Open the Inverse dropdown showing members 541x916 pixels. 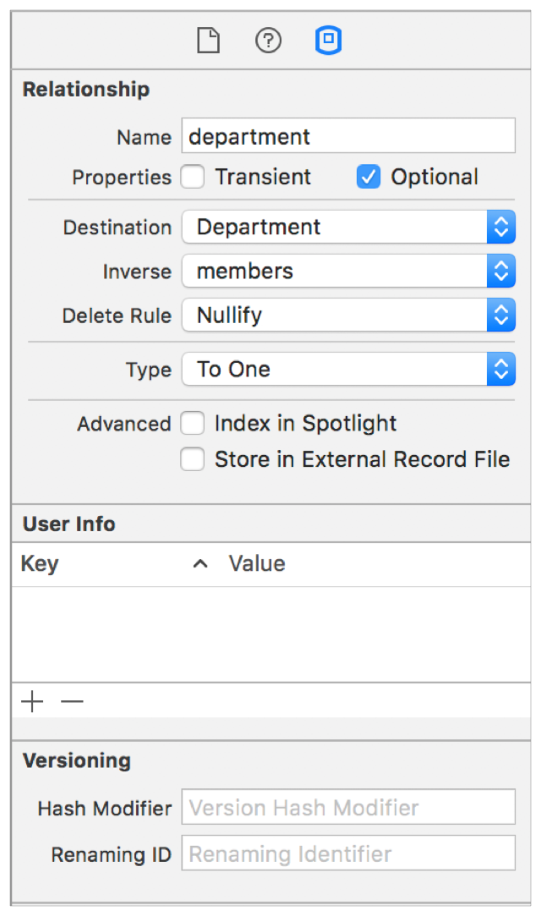coord(348,272)
